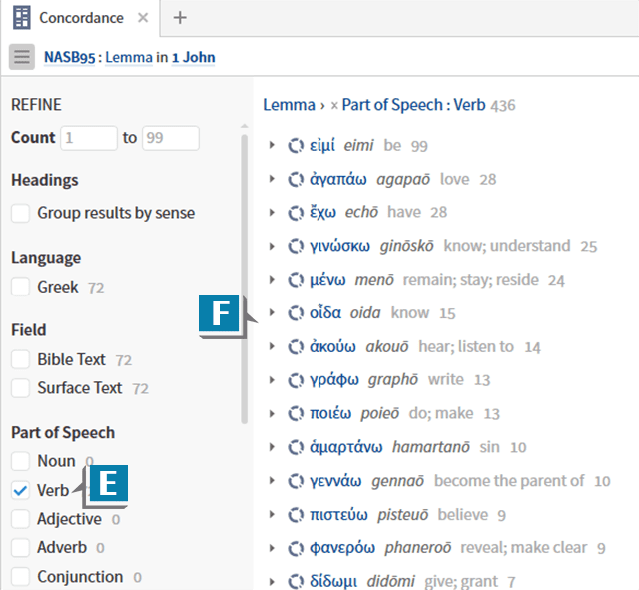This screenshot has height=590, width=639.
Task: Uncheck the Verb part of speech filter
Action: [21, 490]
